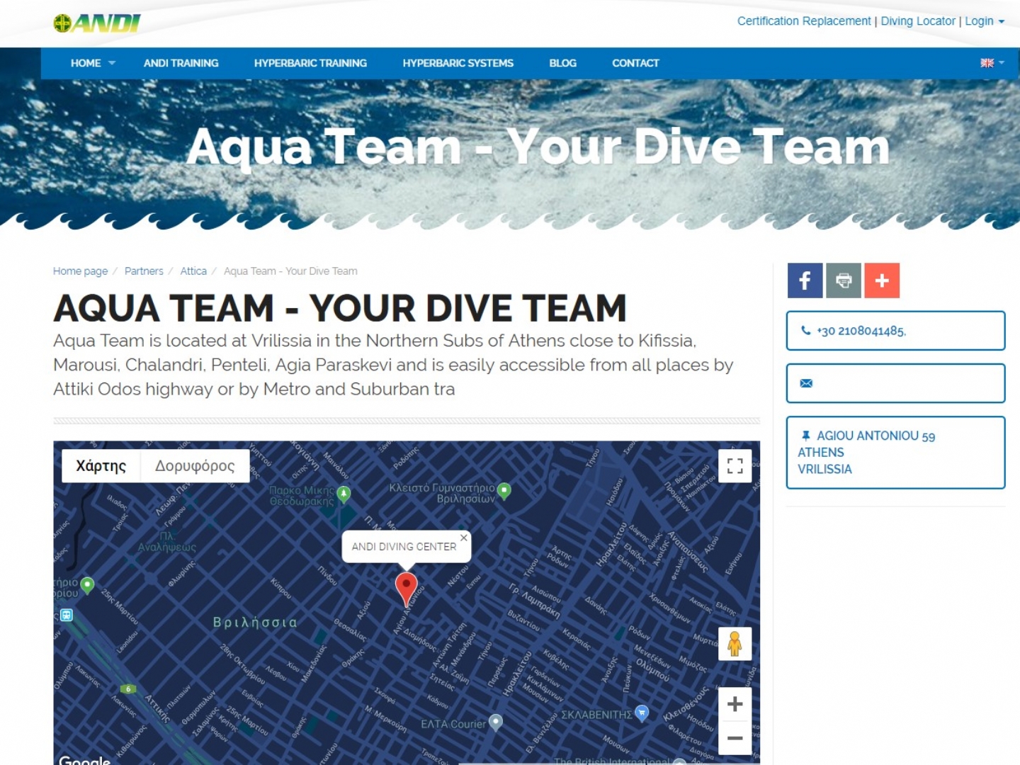Click the Βριλήσσια label on the map

[255, 622]
